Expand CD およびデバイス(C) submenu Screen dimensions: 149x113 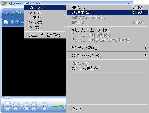click(107, 55)
